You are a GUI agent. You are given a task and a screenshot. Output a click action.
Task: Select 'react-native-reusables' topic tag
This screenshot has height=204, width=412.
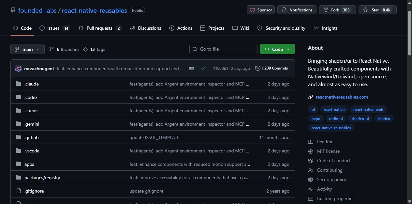pos(331,128)
